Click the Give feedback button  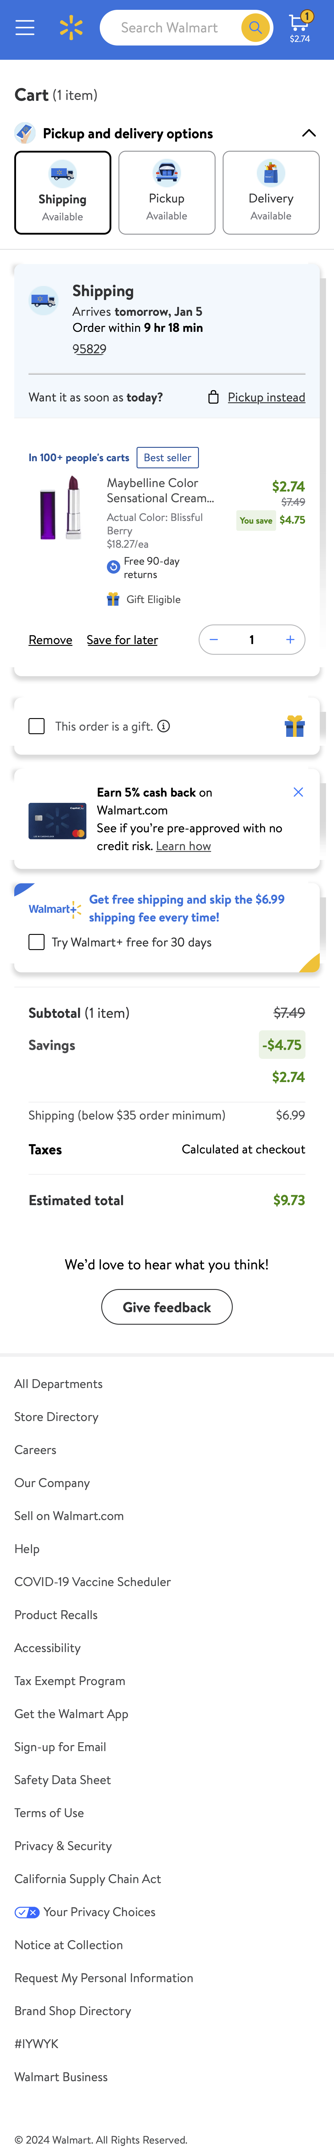click(x=166, y=1306)
